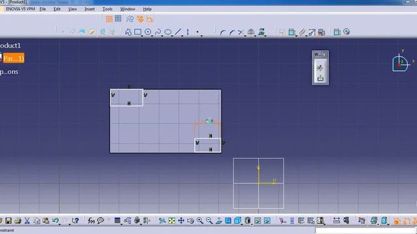Select the Chamfer tool
This screenshot has height=234, width=417.
[232, 32]
